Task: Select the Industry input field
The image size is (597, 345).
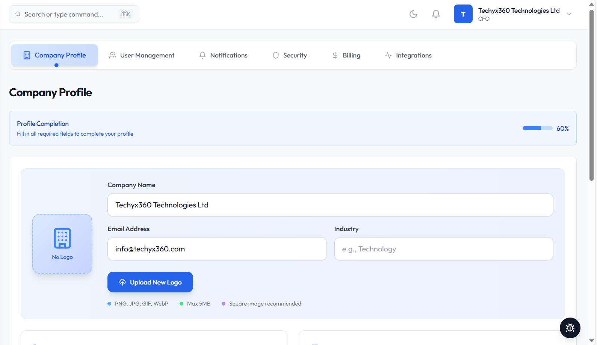Action: (x=443, y=249)
